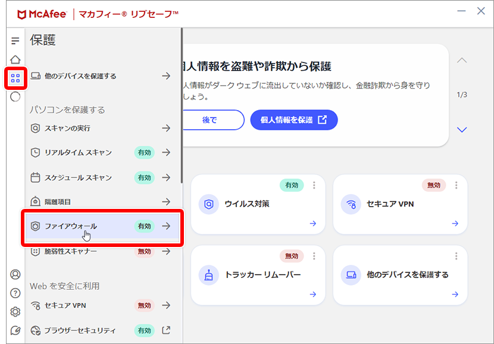494x344 pixels.
Task: Open more options on セキュア VPN card
Action: 456,185
